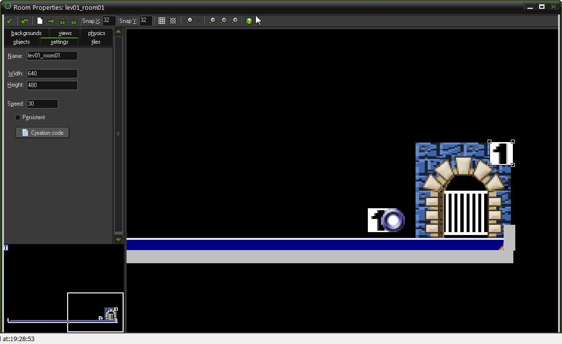Click the lock all instances icon
The height and width of the screenshot is (344, 562).
coord(62,21)
